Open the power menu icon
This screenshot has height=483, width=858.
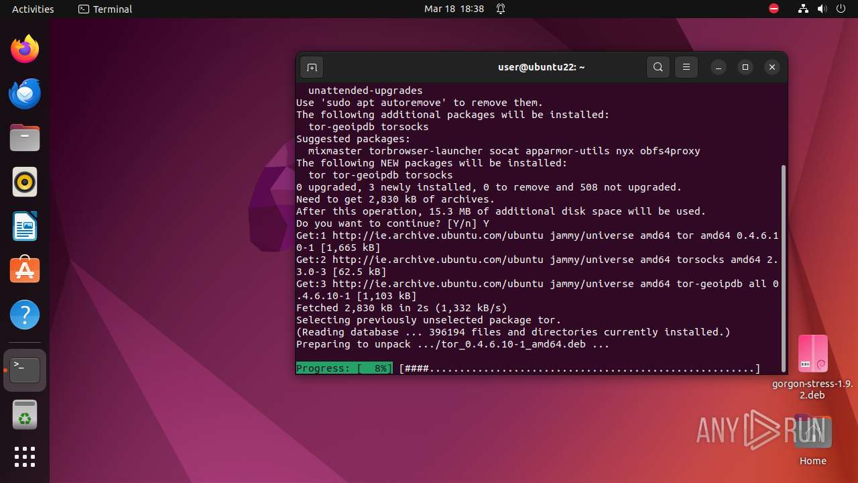(x=841, y=9)
